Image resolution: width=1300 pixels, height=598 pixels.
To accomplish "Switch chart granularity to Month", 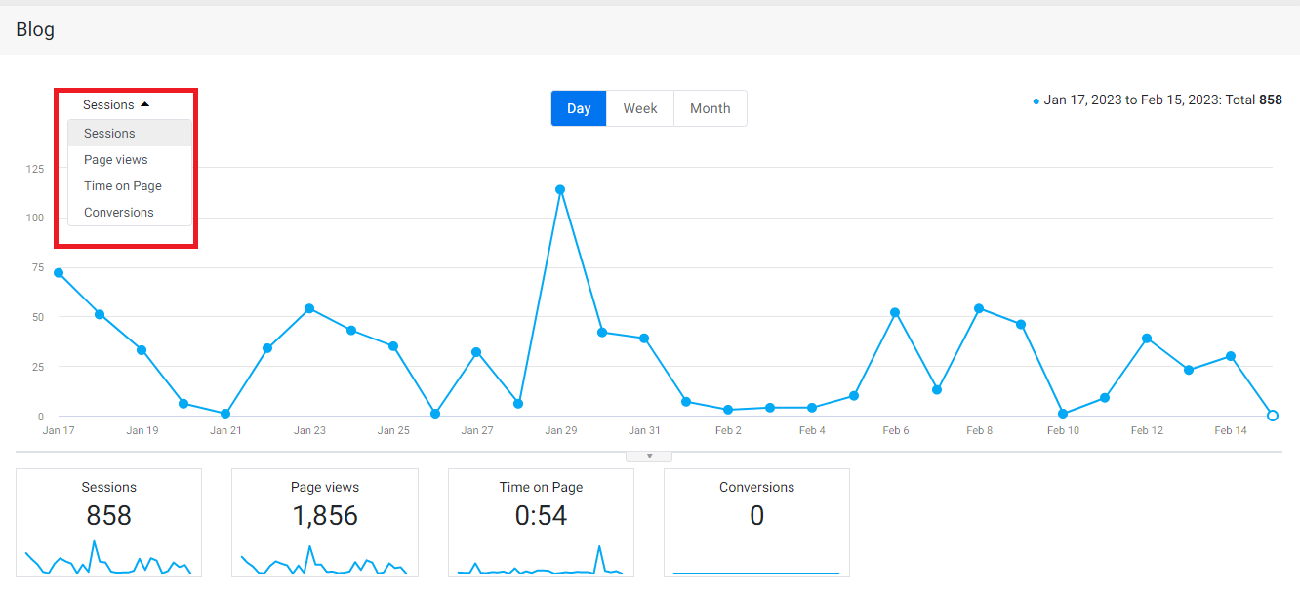I will [711, 108].
